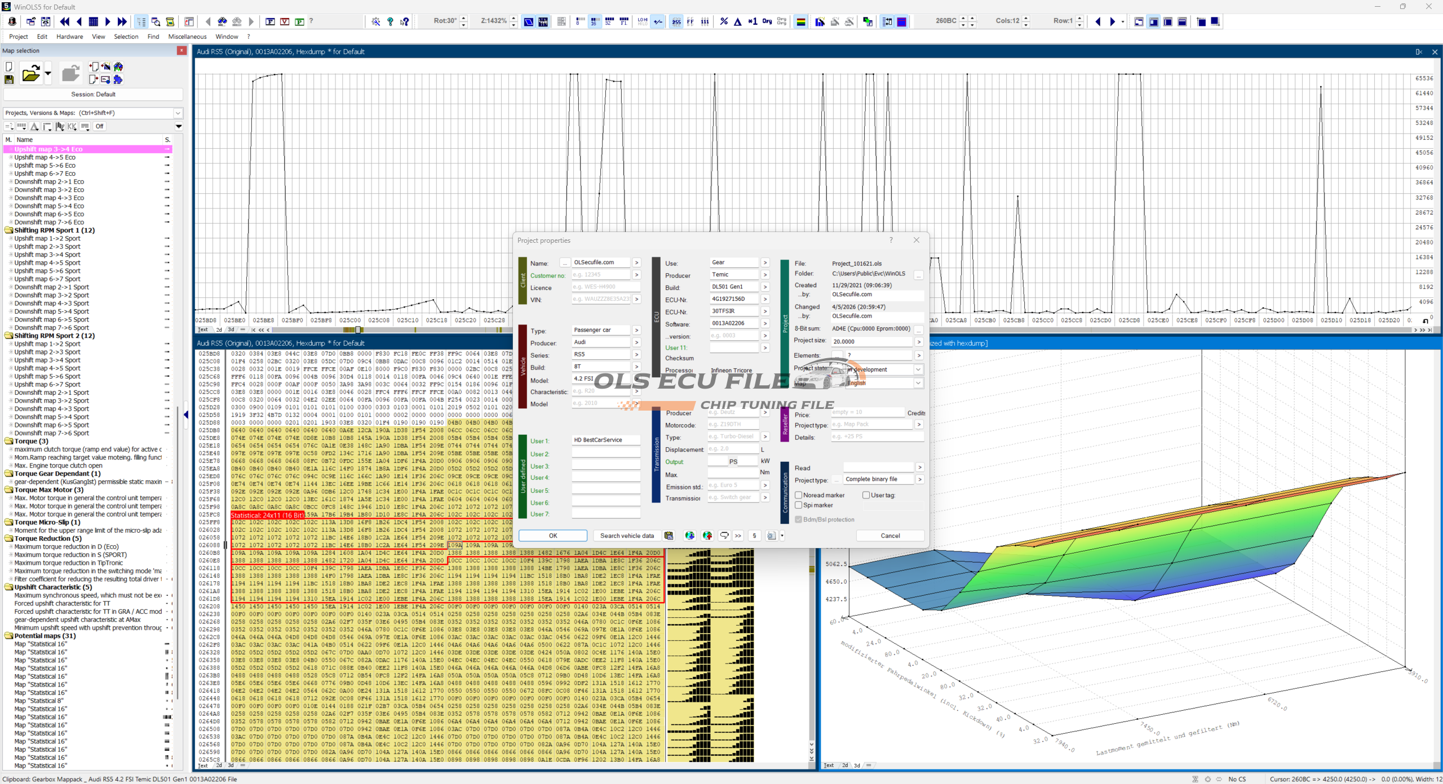Click the 255 decimal display icon

click(676, 21)
